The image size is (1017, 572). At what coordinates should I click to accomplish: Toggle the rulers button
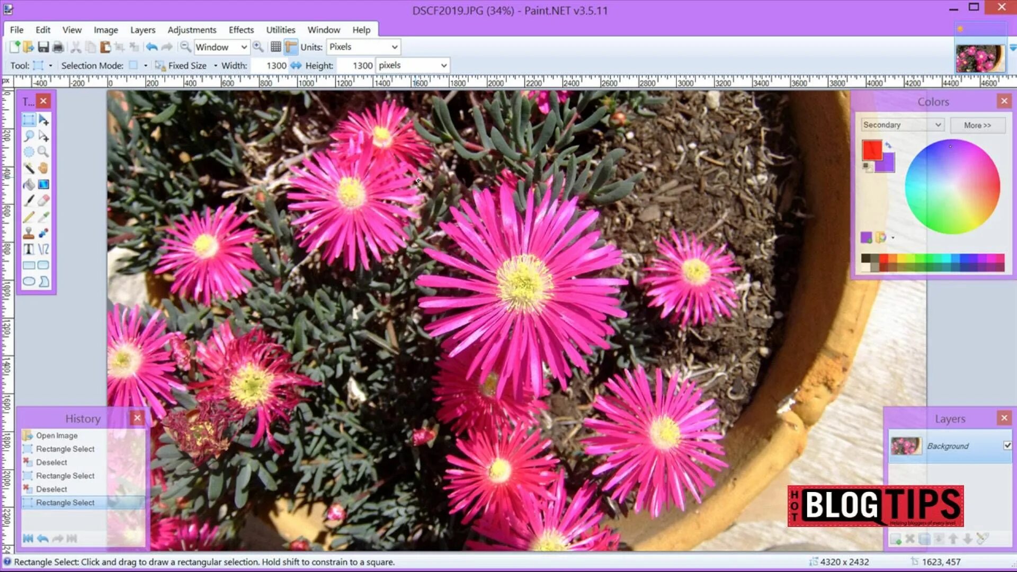pyautogui.click(x=290, y=47)
